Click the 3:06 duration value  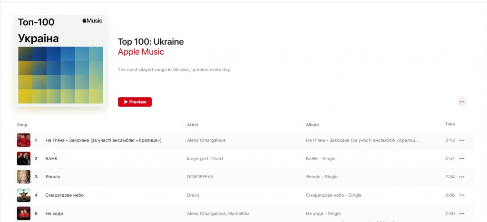450,195
